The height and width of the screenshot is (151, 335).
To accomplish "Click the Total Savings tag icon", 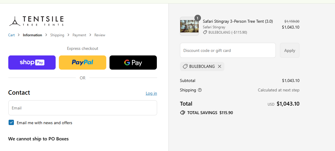I will [183, 113].
